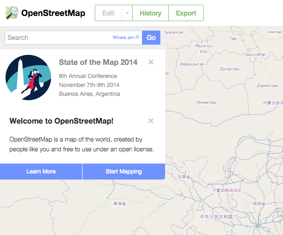Click the Learn More button
The image size is (283, 235).
41,172
